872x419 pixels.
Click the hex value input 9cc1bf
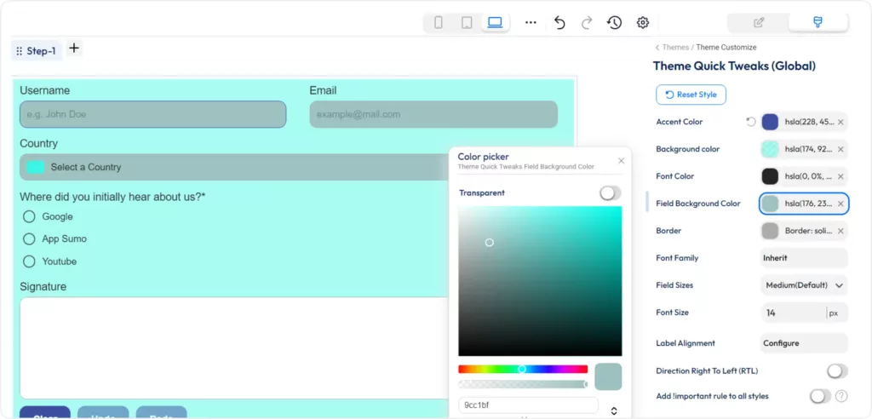(528, 405)
